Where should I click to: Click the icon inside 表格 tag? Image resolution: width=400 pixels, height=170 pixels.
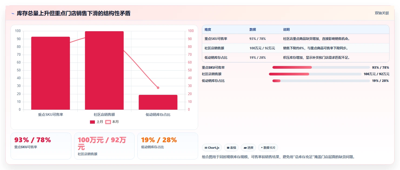(228, 148)
